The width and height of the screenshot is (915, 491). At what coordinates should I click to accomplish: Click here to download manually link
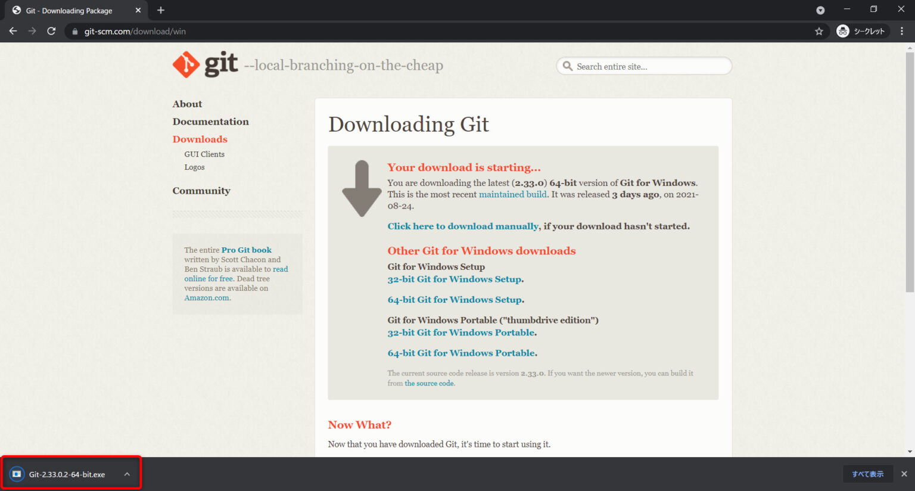[463, 226]
